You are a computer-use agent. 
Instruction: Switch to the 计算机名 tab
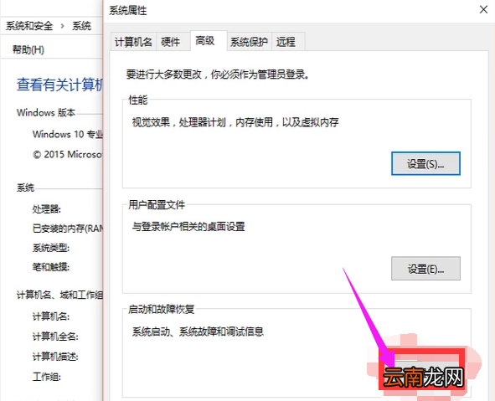tap(133, 42)
